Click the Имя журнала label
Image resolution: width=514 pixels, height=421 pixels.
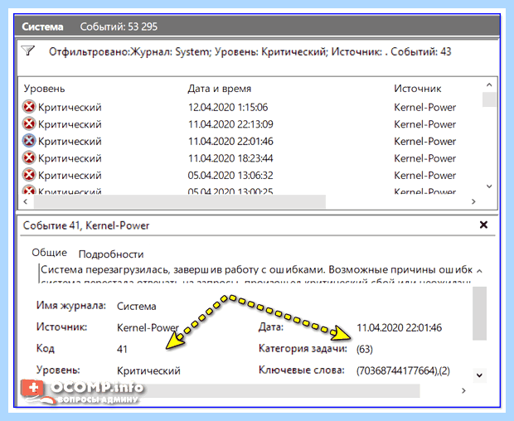coord(70,305)
